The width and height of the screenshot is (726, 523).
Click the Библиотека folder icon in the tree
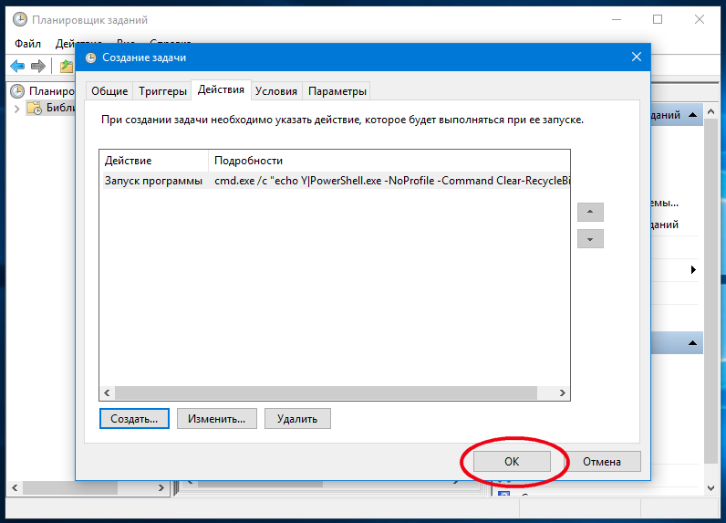(35, 109)
